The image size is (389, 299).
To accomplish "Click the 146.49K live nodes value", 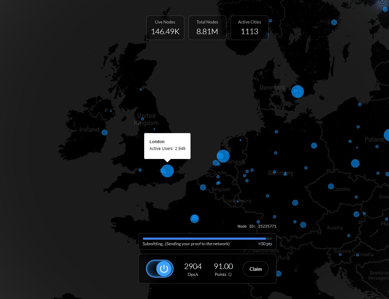I will click(x=165, y=31).
